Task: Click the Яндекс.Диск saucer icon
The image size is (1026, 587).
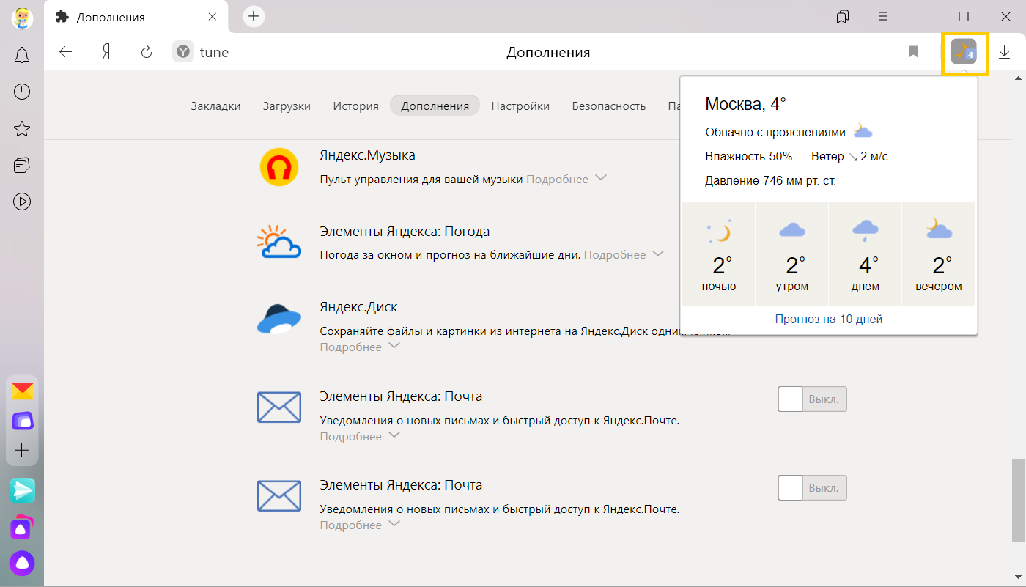Action: [279, 319]
